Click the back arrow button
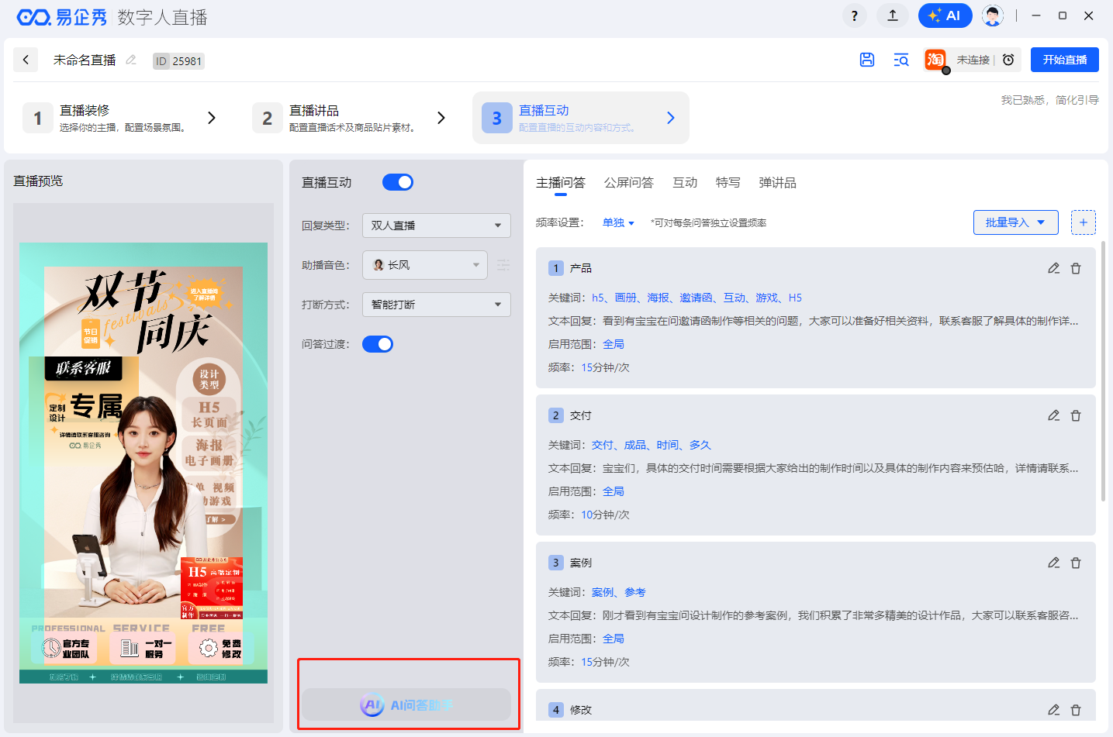The image size is (1113, 737). tap(26, 60)
